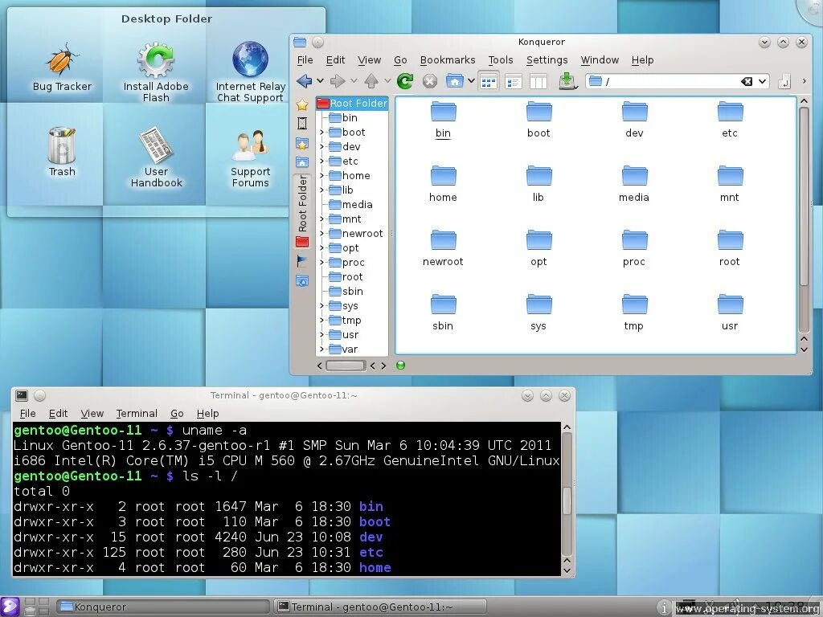Open the Trash desktop icon
This screenshot has width=823, height=617.
(62, 152)
